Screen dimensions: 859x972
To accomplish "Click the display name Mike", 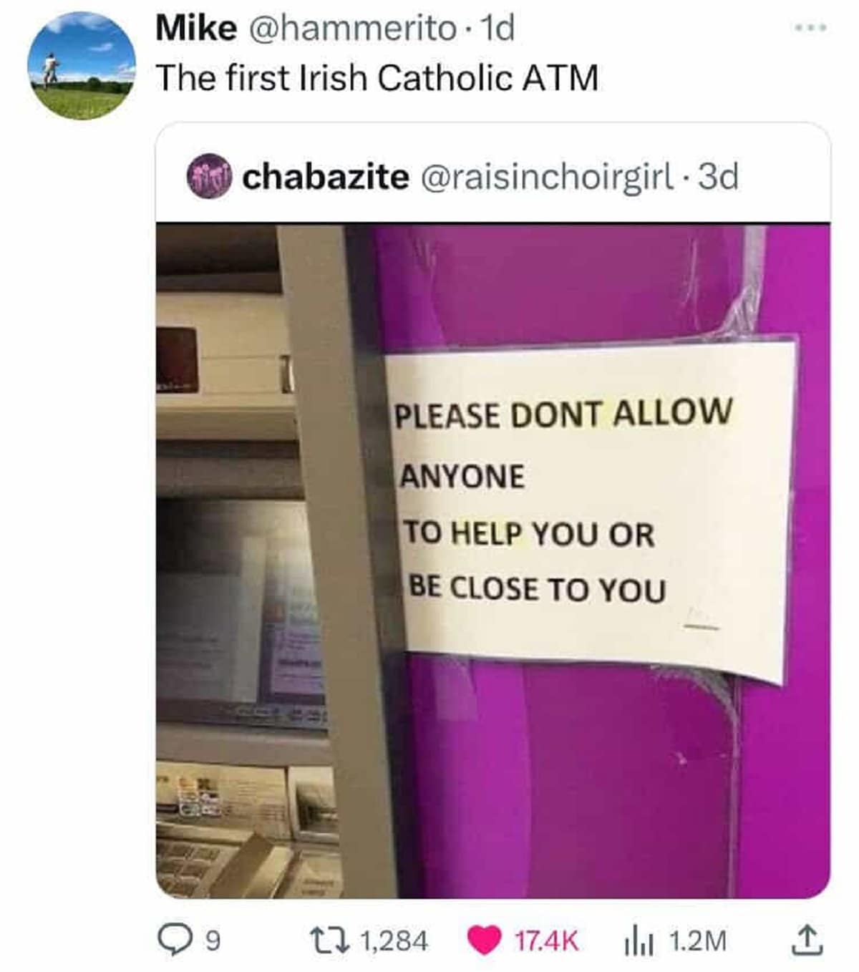I will 196,29.
